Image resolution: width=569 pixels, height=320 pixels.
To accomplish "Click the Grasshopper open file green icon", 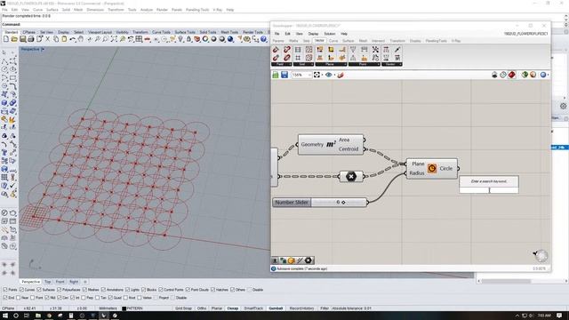I will pyautogui.click(x=276, y=75).
